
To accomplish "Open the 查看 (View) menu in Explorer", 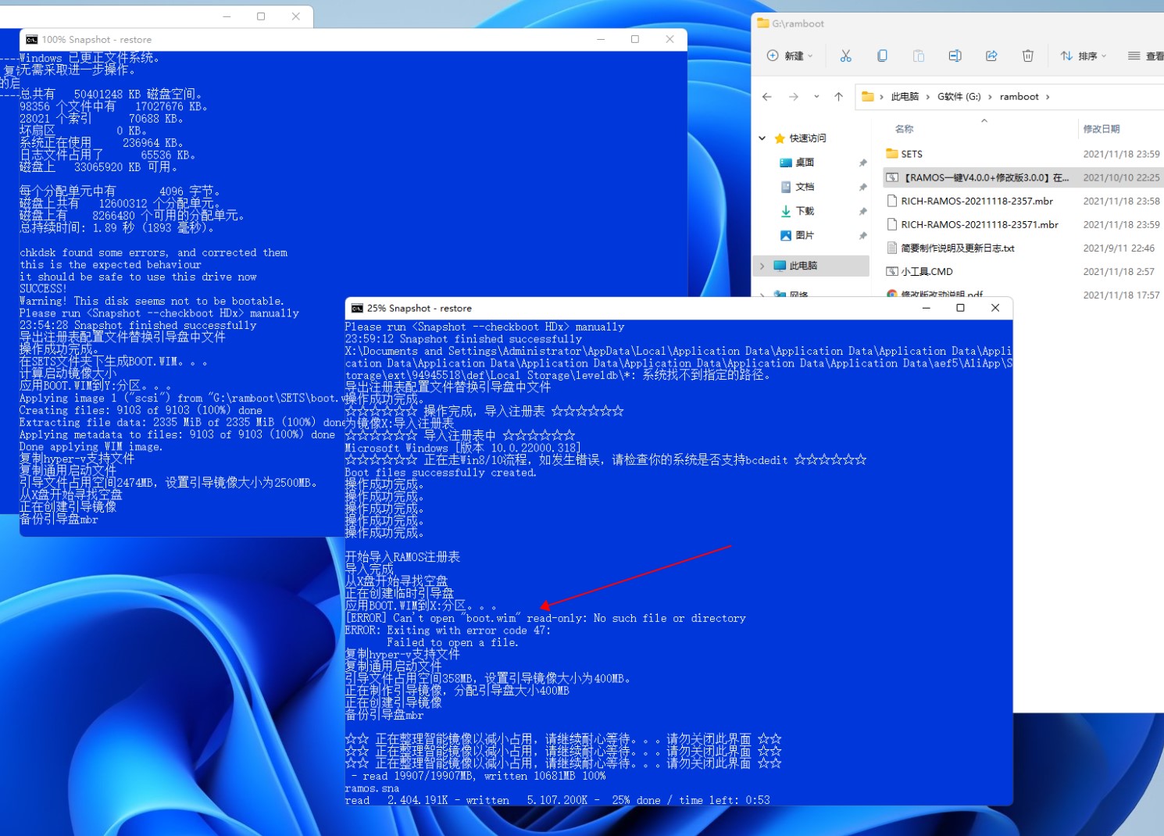I will (1145, 55).
